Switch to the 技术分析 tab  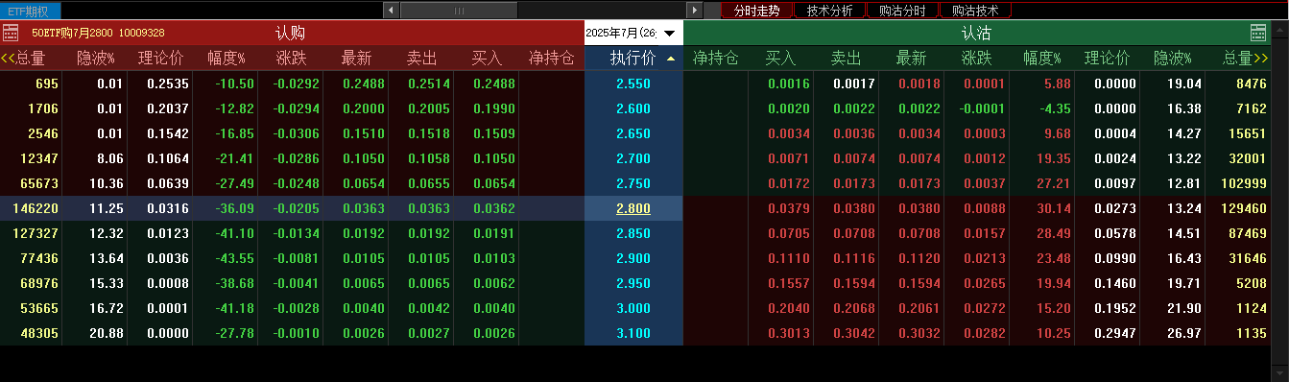[830, 11]
